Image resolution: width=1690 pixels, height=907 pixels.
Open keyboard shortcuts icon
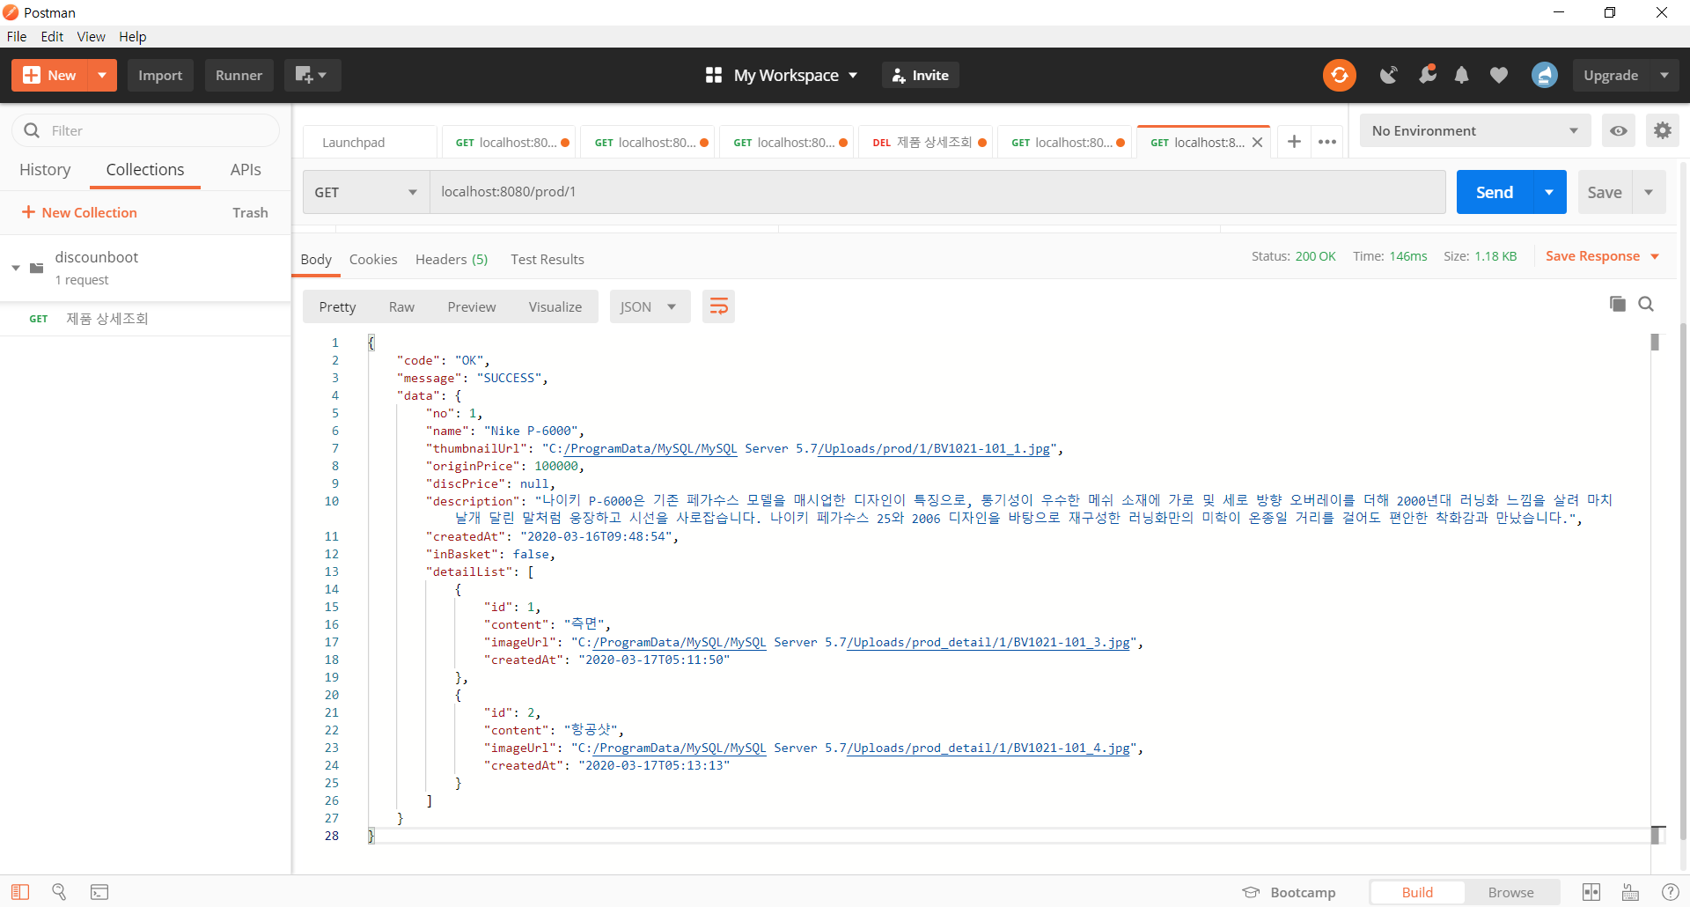pyautogui.click(x=1630, y=892)
